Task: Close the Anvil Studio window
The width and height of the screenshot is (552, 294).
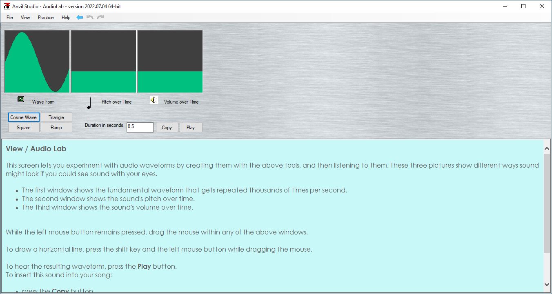Action: 542,6
